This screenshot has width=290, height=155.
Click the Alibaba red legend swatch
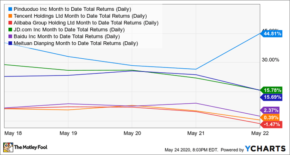click(x=10, y=23)
